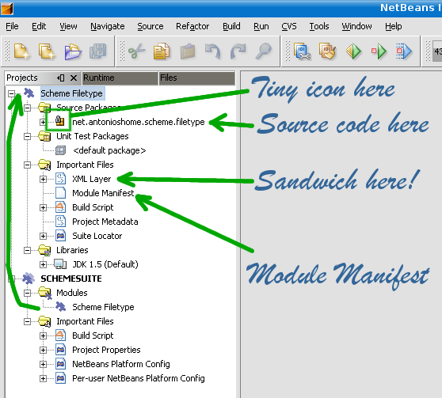Click the Attach Debugger toolbar icon
The height and width of the screenshot is (398, 442).
404,51
